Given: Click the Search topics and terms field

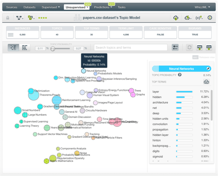Looking at the screenshot, I should pyautogui.click(x=131, y=48).
